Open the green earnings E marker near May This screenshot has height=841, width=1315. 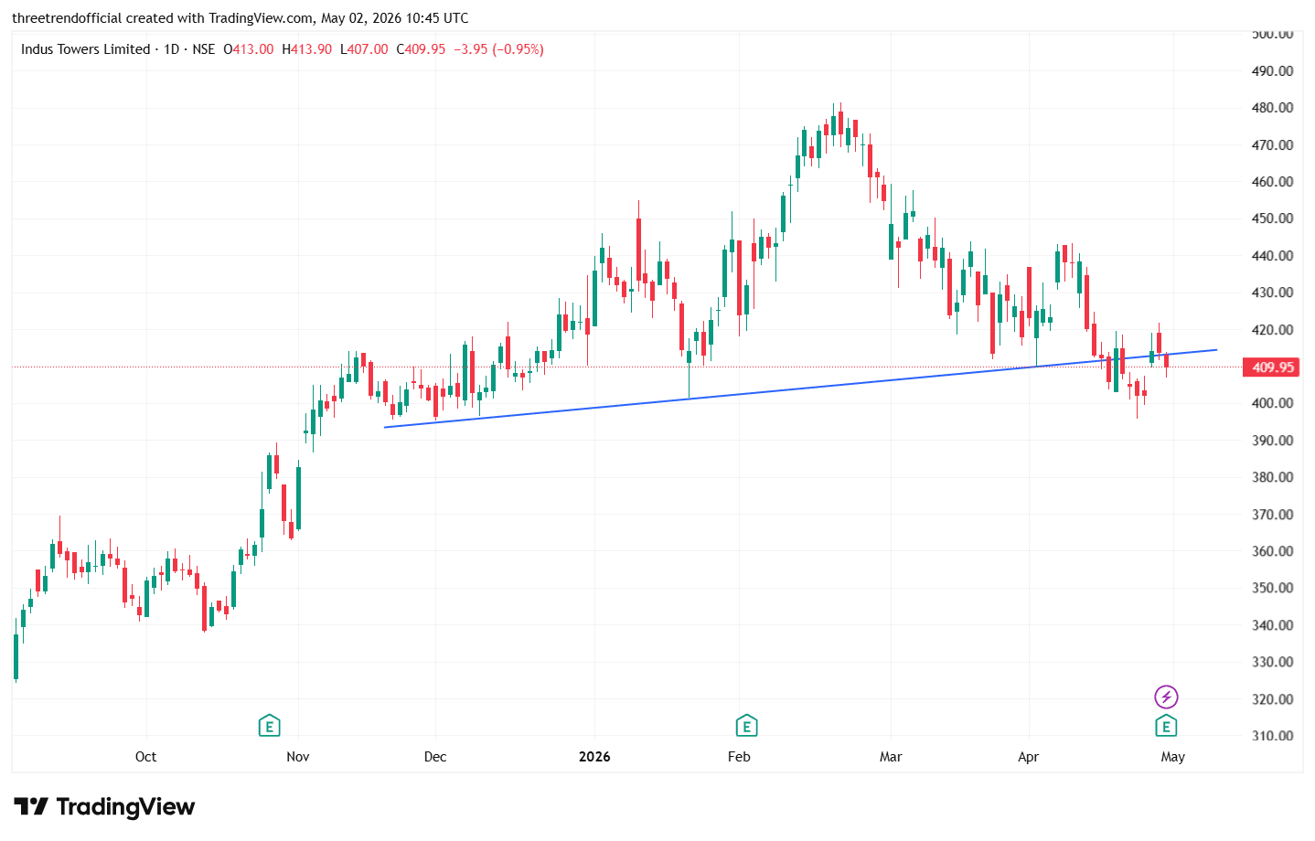[1165, 726]
